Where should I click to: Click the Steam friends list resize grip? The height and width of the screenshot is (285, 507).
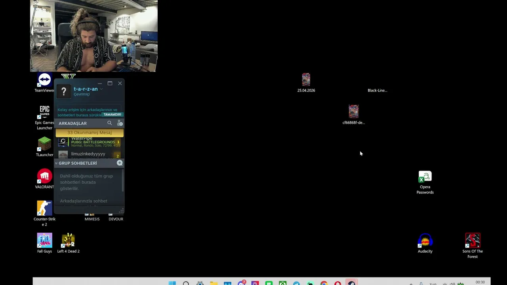point(121,211)
